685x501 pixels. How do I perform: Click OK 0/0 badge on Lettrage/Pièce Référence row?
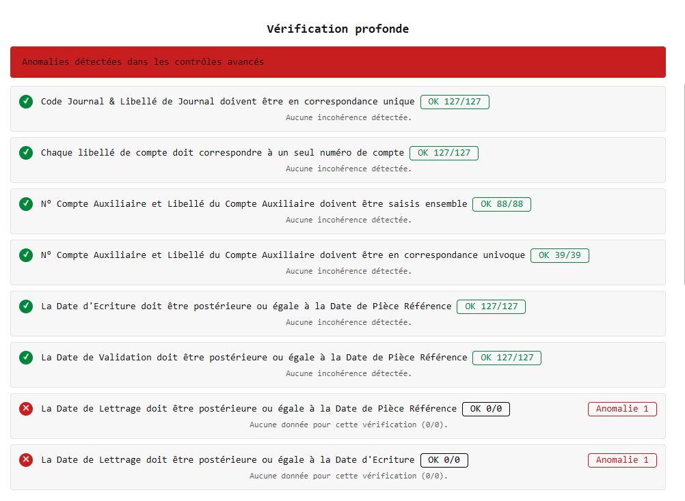(485, 409)
